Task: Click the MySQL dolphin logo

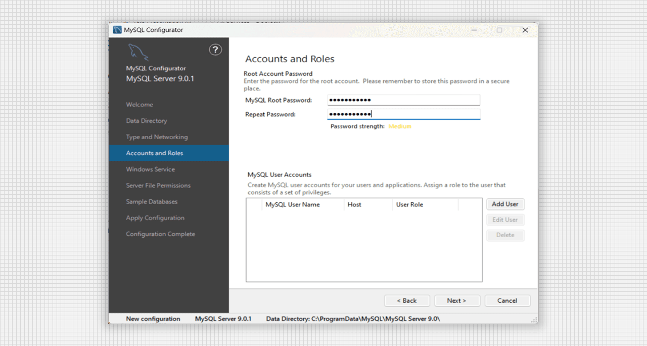Action: pos(138,52)
